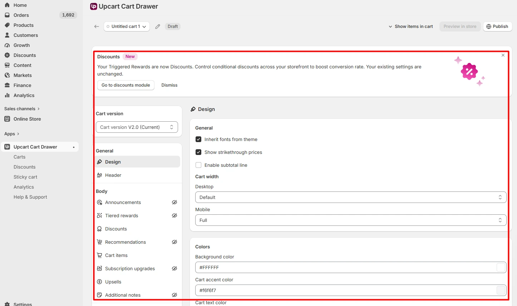The width and height of the screenshot is (517, 306).
Task: Click the Draft status badge
Action: (173, 26)
